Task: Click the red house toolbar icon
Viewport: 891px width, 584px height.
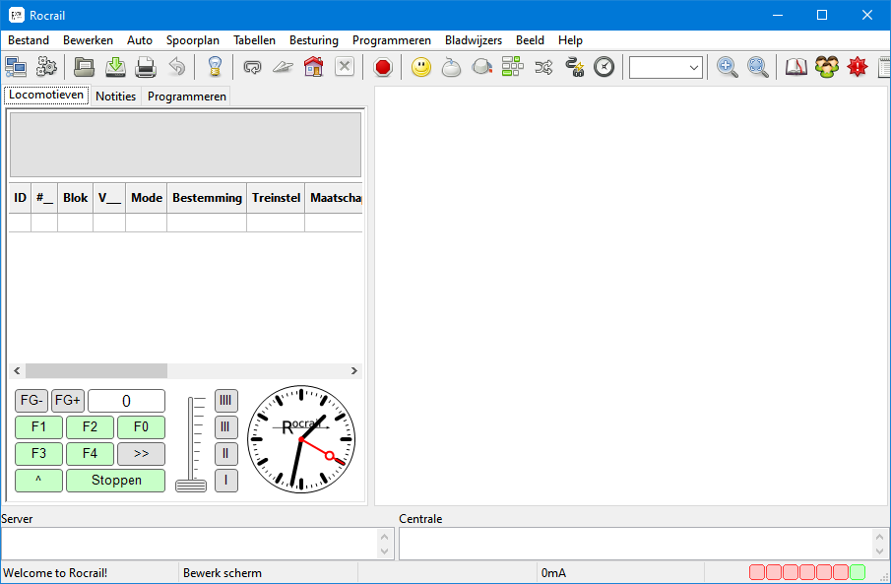Action: pos(313,67)
